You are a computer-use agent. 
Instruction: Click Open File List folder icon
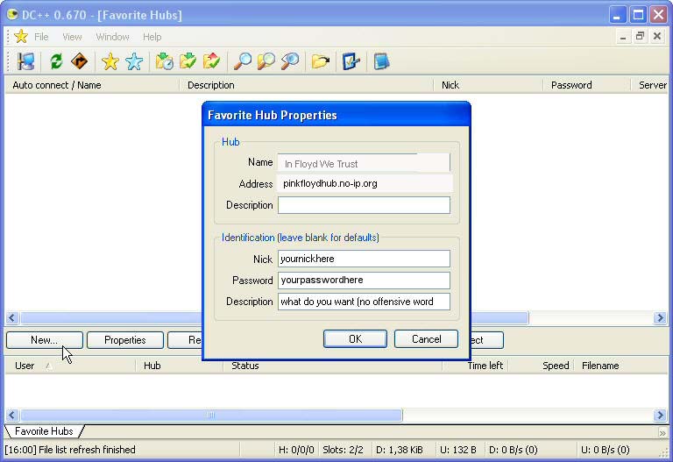coord(320,61)
